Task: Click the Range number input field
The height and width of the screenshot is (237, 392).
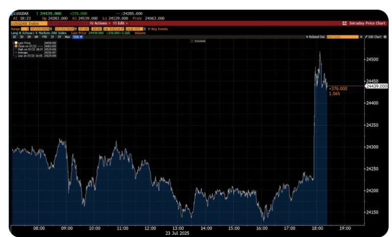Action: point(25,29)
